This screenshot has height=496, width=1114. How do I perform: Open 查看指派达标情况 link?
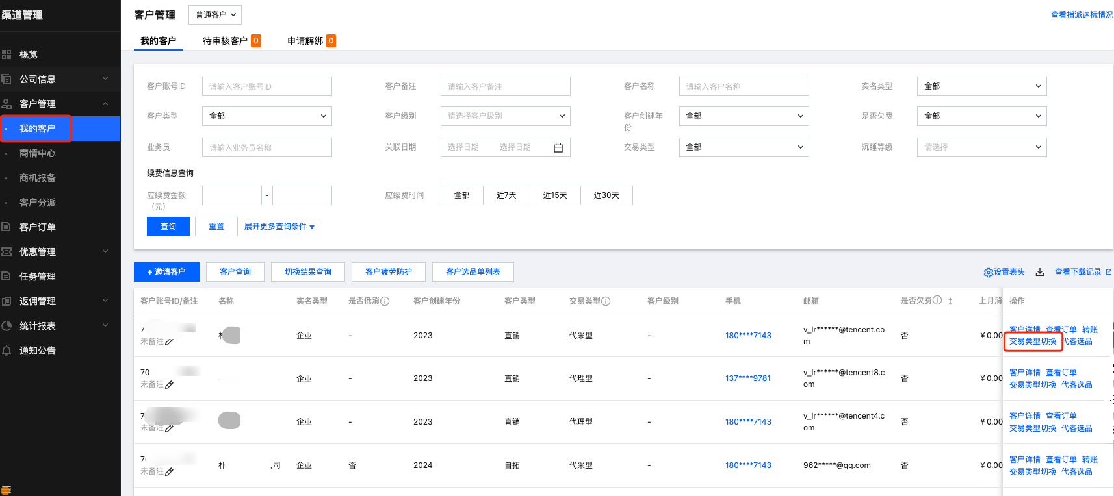click(x=1082, y=15)
